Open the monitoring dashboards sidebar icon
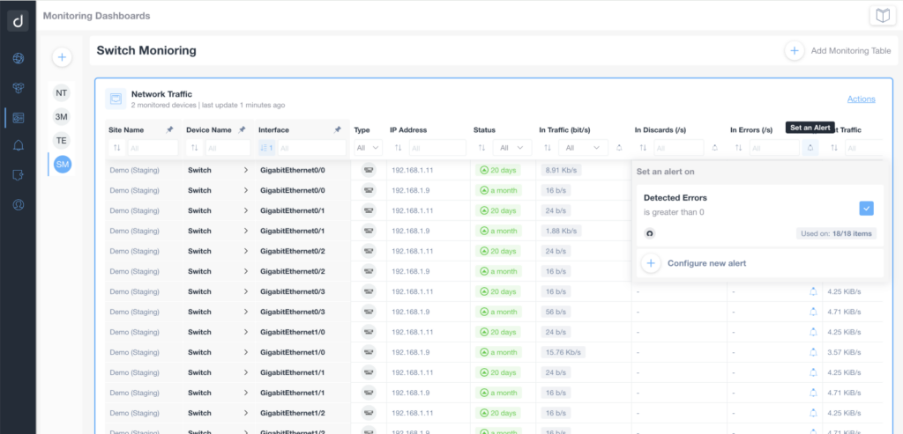Screen dimensions: 903x434 pyautogui.click(x=18, y=118)
